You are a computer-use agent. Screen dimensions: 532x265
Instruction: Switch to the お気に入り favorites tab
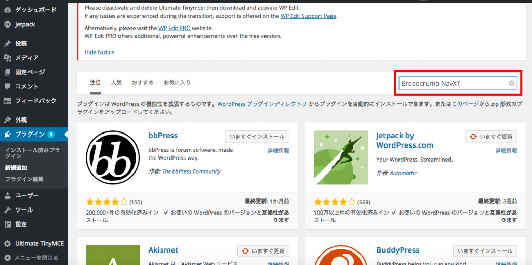(177, 82)
